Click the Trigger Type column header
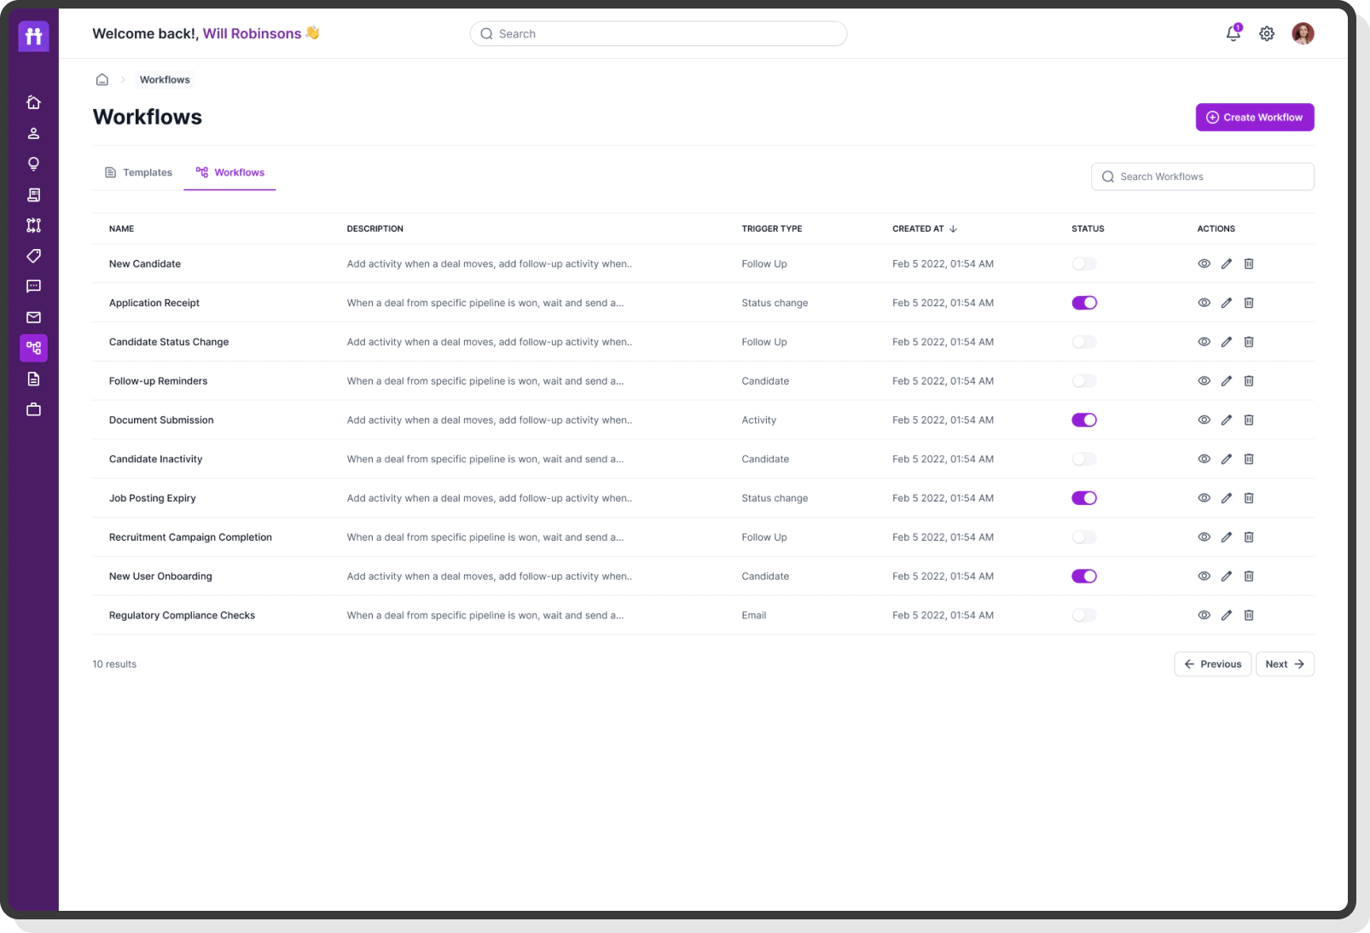This screenshot has width=1370, height=933. pyautogui.click(x=771, y=229)
